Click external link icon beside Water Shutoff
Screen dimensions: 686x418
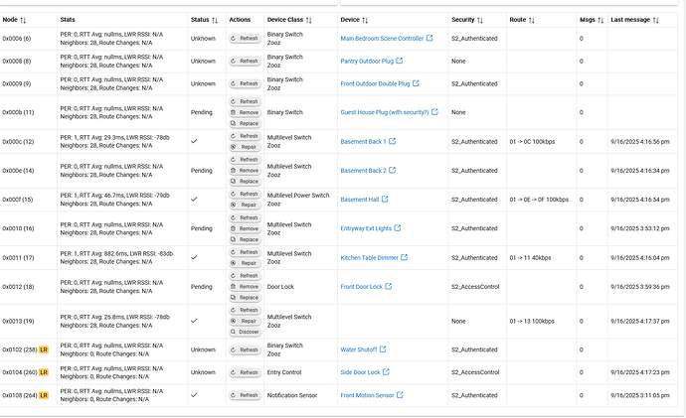[x=392, y=349]
